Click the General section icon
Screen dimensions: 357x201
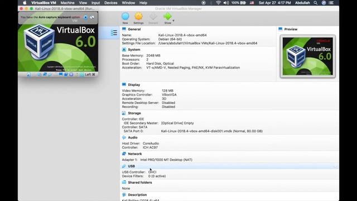click(x=124, y=29)
